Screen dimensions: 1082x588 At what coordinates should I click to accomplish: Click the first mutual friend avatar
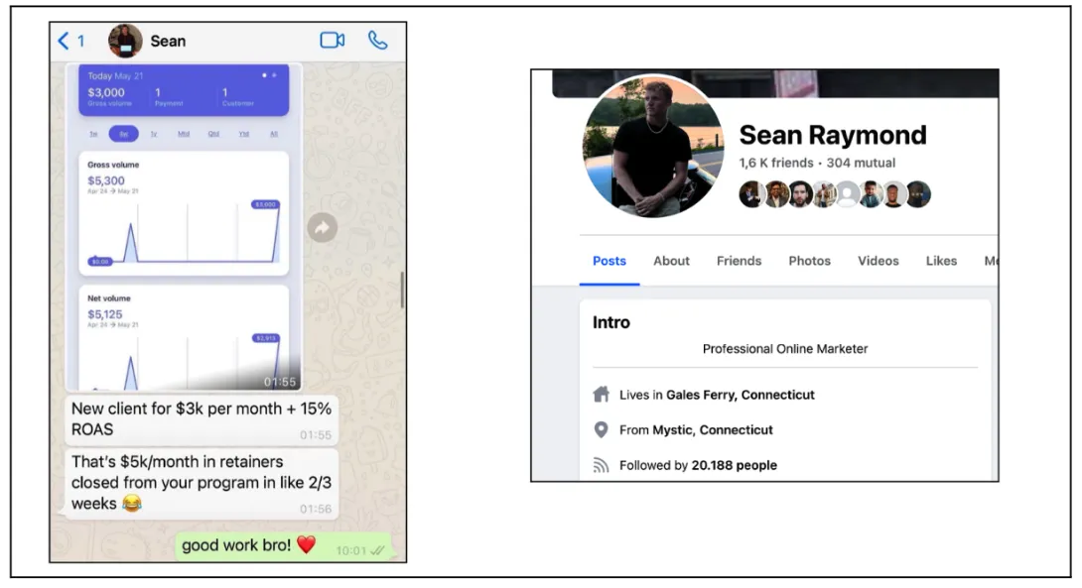(750, 194)
